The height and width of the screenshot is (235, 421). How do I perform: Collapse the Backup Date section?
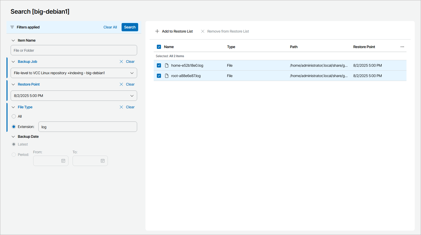coord(13,137)
